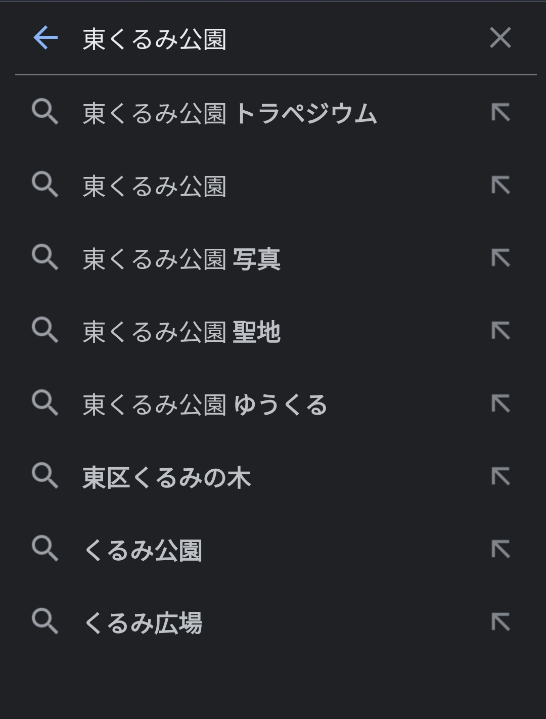The image size is (546, 719).
Task: Open suggestion 東くるみ公園 聖地
Action: tap(181, 332)
